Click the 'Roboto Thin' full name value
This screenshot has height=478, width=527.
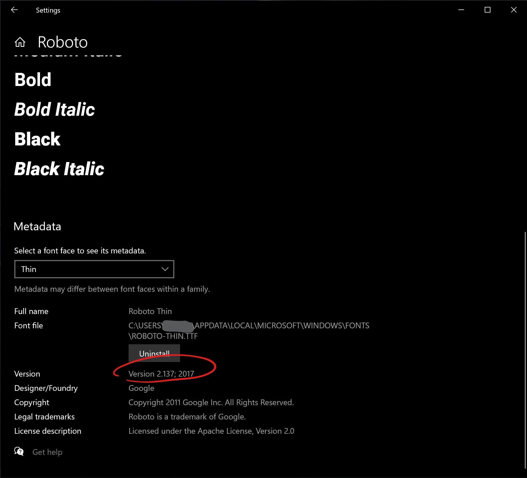click(150, 311)
